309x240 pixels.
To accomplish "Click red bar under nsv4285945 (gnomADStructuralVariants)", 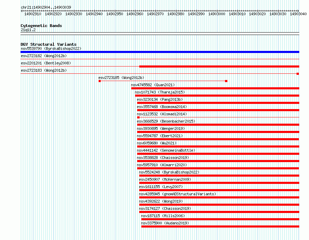I will coord(219,197).
